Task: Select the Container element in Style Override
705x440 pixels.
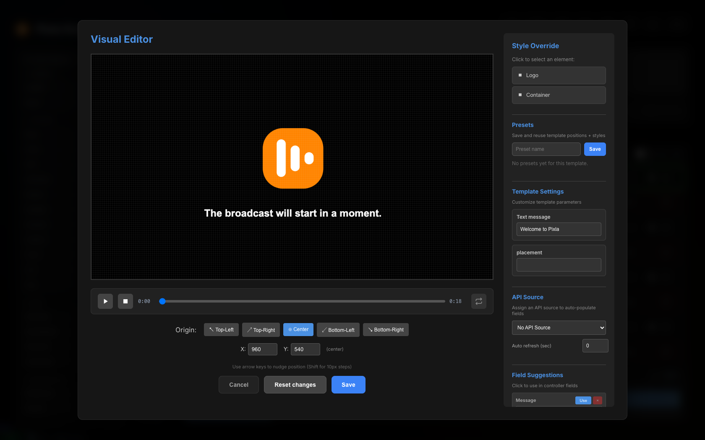Action: click(x=559, y=95)
